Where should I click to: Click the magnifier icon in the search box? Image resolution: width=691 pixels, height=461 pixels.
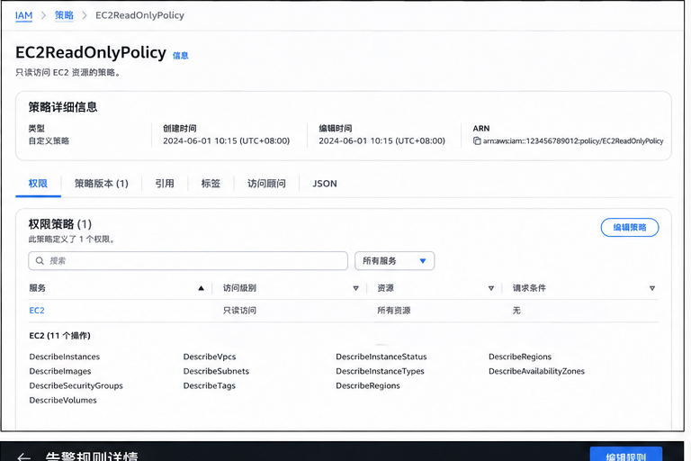click(x=40, y=261)
